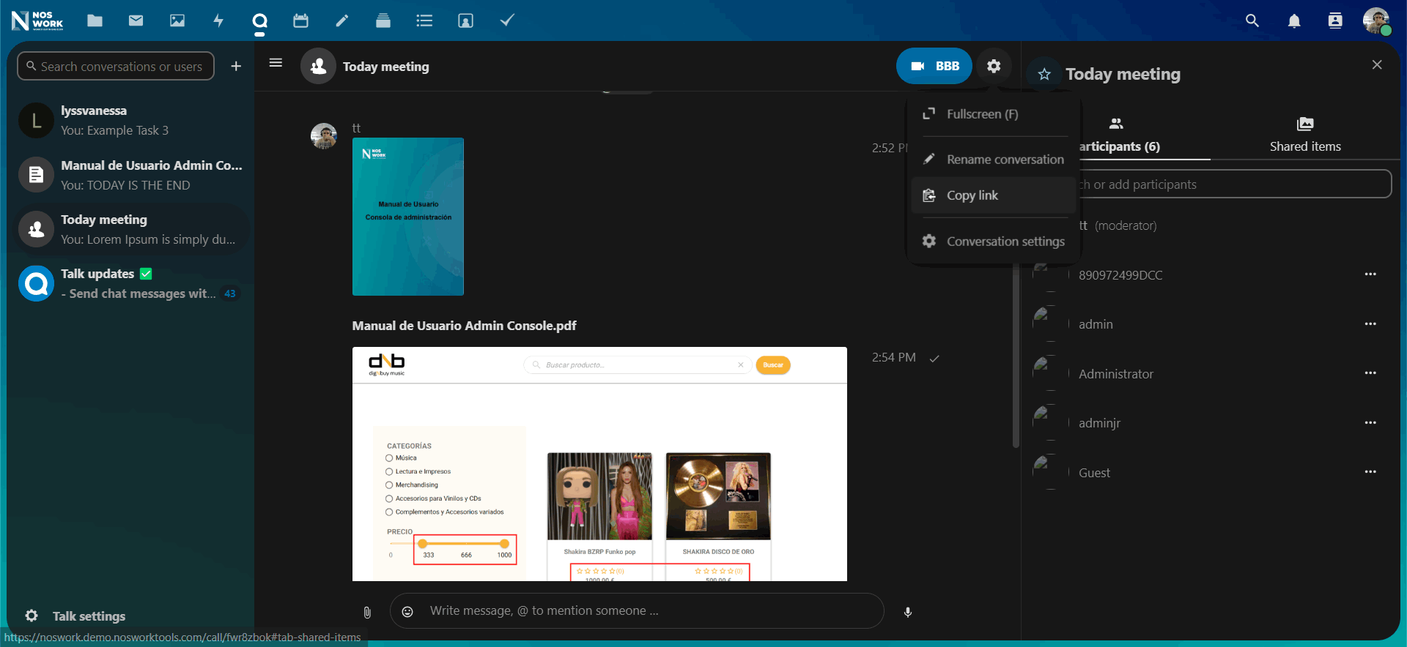This screenshot has height=647, width=1407.
Task: Click the Today meeting group avatar in header
Action: coord(318,67)
